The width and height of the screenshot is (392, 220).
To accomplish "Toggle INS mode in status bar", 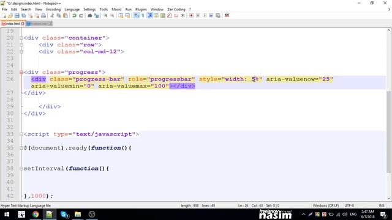I will (382, 205).
